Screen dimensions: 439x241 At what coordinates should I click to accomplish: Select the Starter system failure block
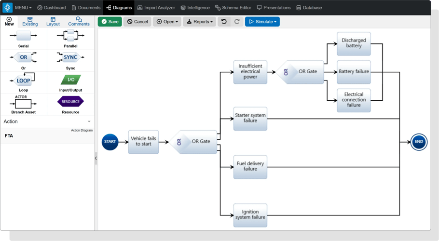pos(250,119)
